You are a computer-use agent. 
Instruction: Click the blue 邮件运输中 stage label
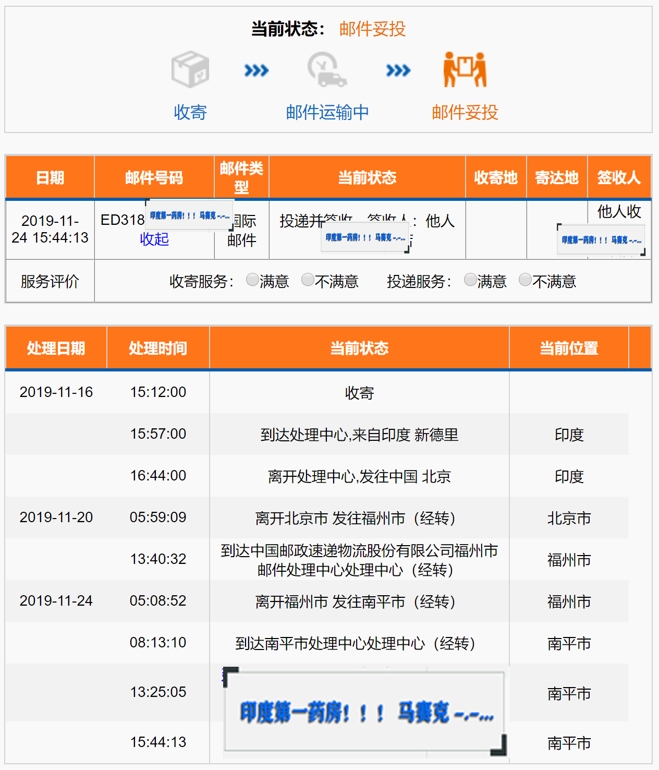click(327, 112)
